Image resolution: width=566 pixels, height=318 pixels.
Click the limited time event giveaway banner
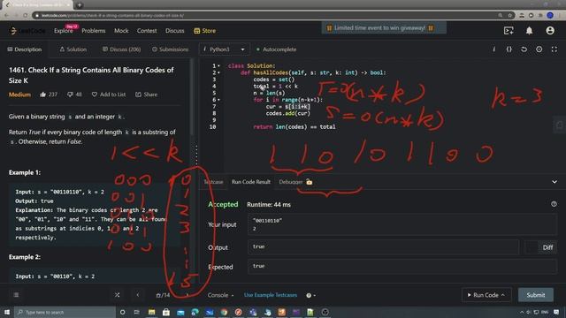[384, 27]
